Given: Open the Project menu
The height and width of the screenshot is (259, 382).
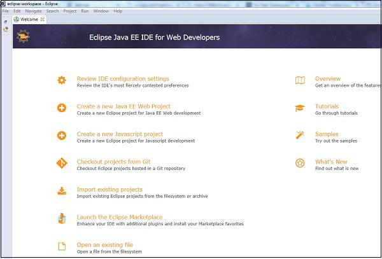Looking at the screenshot, I should click(69, 11).
